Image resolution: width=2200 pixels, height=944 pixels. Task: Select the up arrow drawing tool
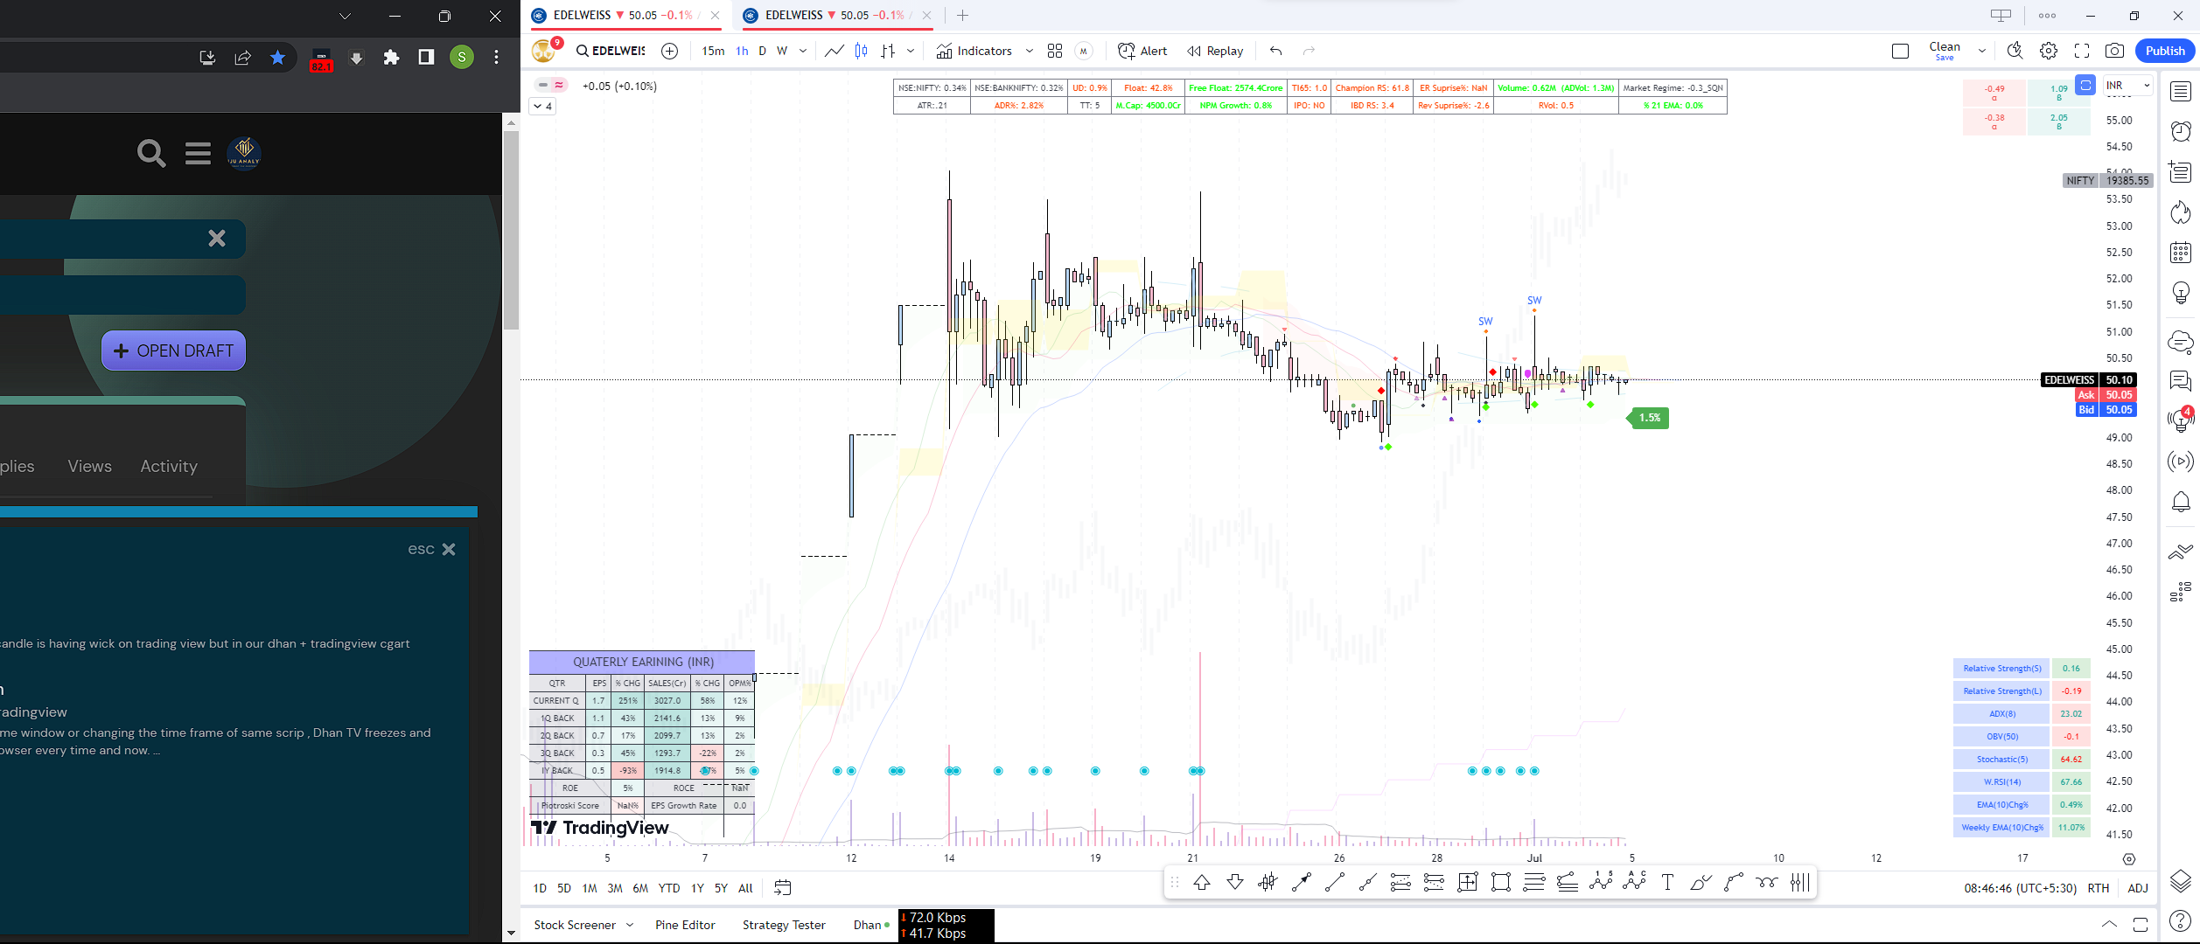(x=1202, y=883)
